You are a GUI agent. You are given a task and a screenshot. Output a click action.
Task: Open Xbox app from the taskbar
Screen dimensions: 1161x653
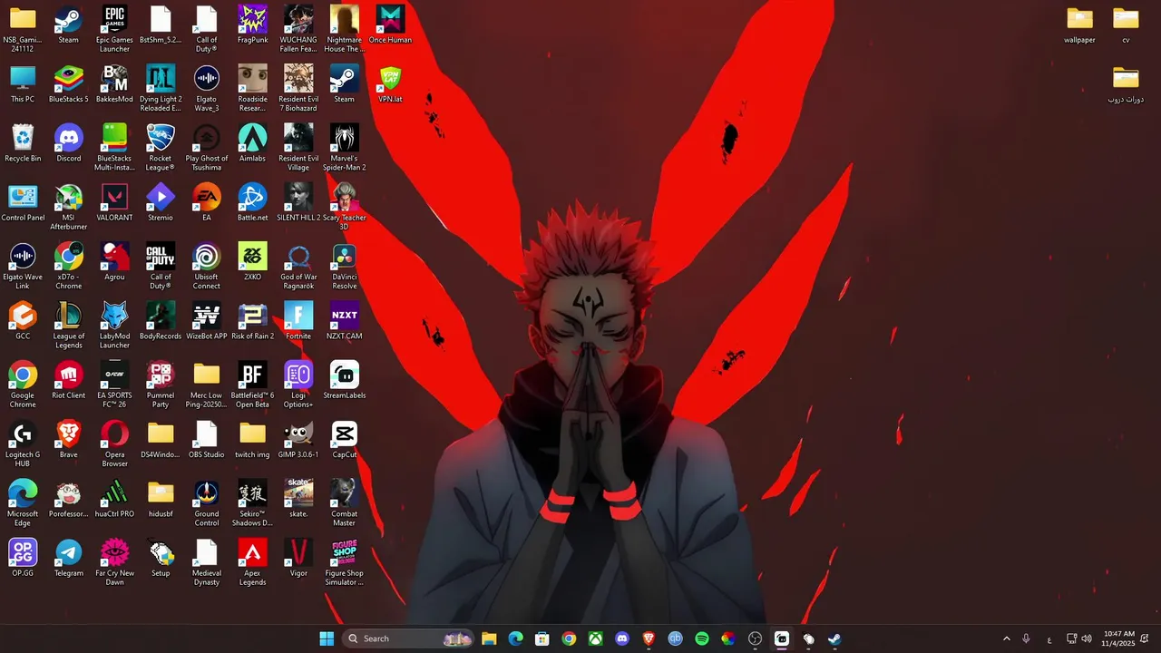pyautogui.click(x=595, y=638)
